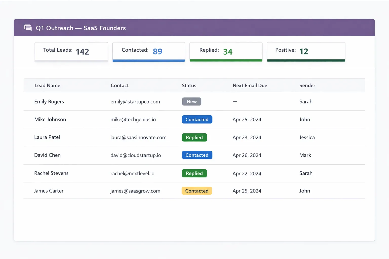
Task: Open email link emily@startupco.com
Action: point(135,102)
